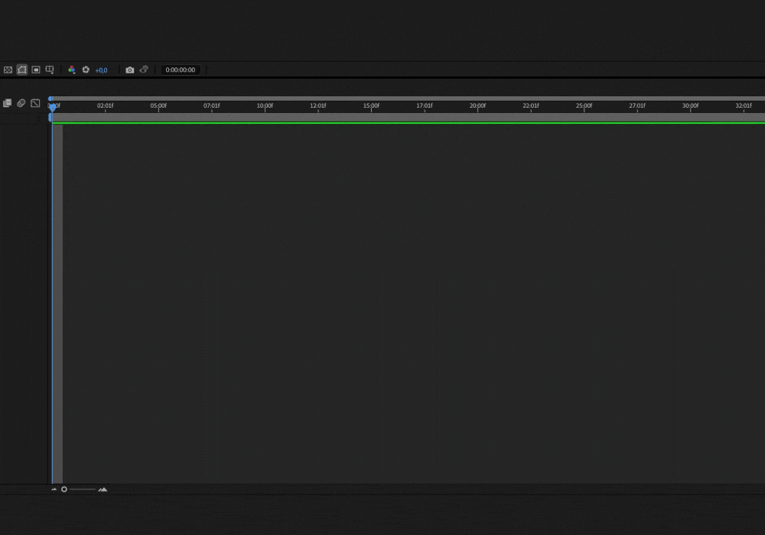Click the timeline zoom slider handle
Image resolution: width=765 pixels, height=535 pixels.
click(64, 489)
